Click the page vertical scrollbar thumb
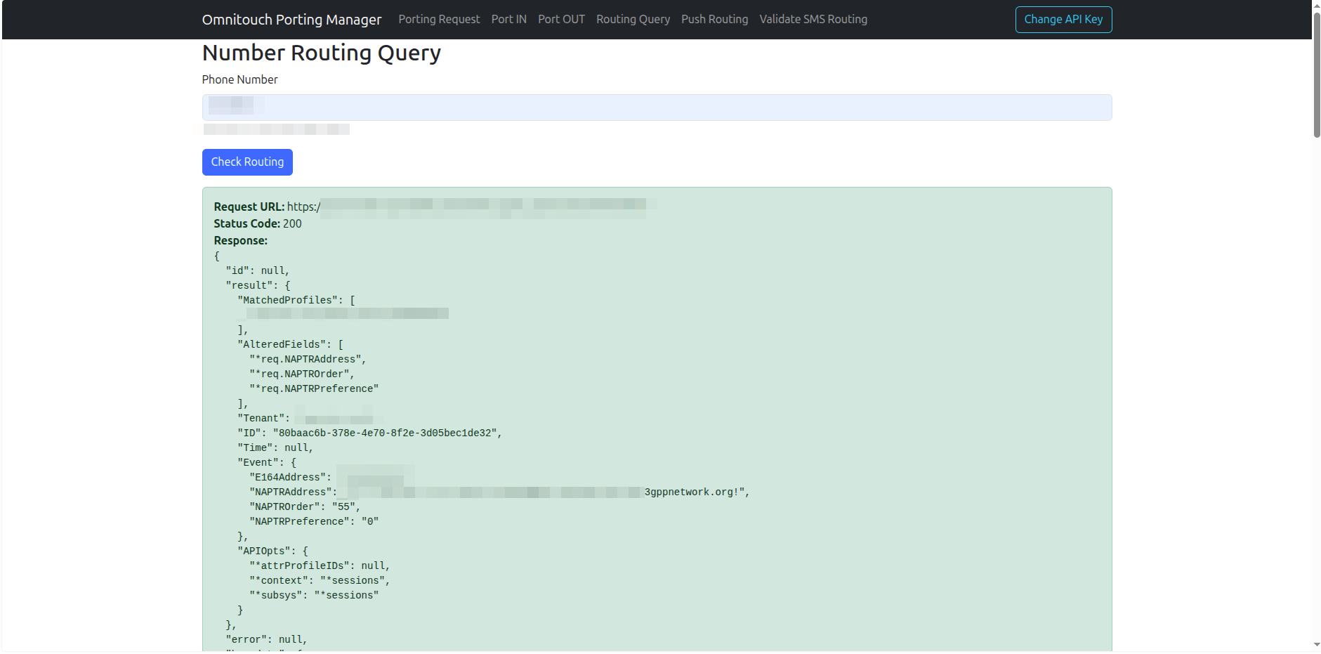This screenshot has height=654, width=1321. 1317,74
